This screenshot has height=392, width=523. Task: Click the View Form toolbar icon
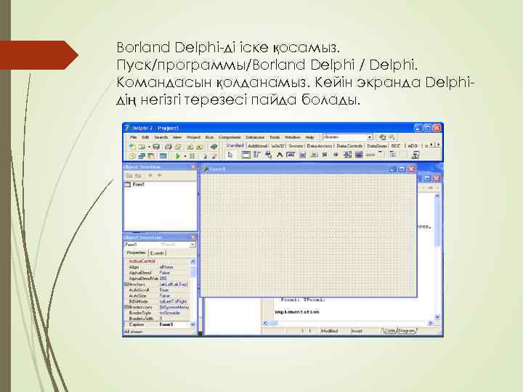click(142, 155)
